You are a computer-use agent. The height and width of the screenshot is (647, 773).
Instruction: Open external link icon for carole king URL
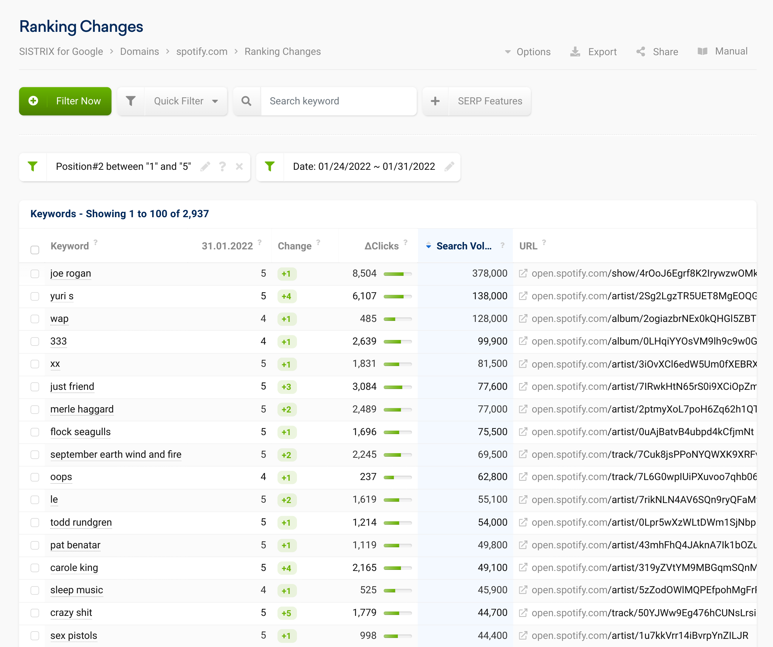click(523, 567)
